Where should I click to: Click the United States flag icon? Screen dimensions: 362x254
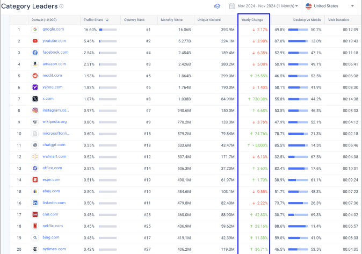pyautogui.click(x=308, y=6)
